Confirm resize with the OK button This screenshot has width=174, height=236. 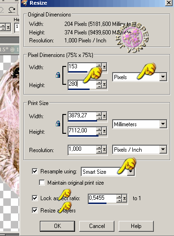(x=57, y=226)
